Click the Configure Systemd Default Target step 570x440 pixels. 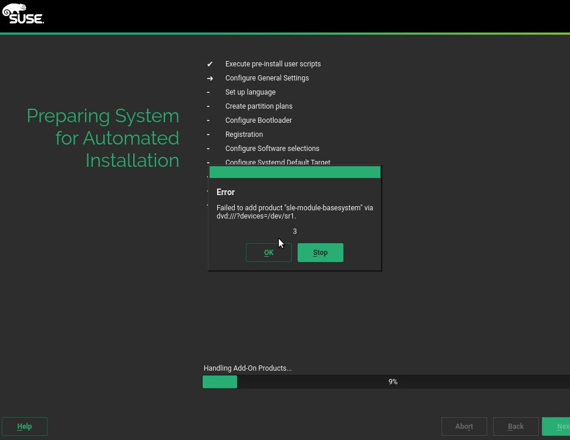point(278,162)
